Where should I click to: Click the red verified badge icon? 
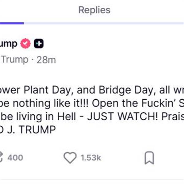pos(25,44)
